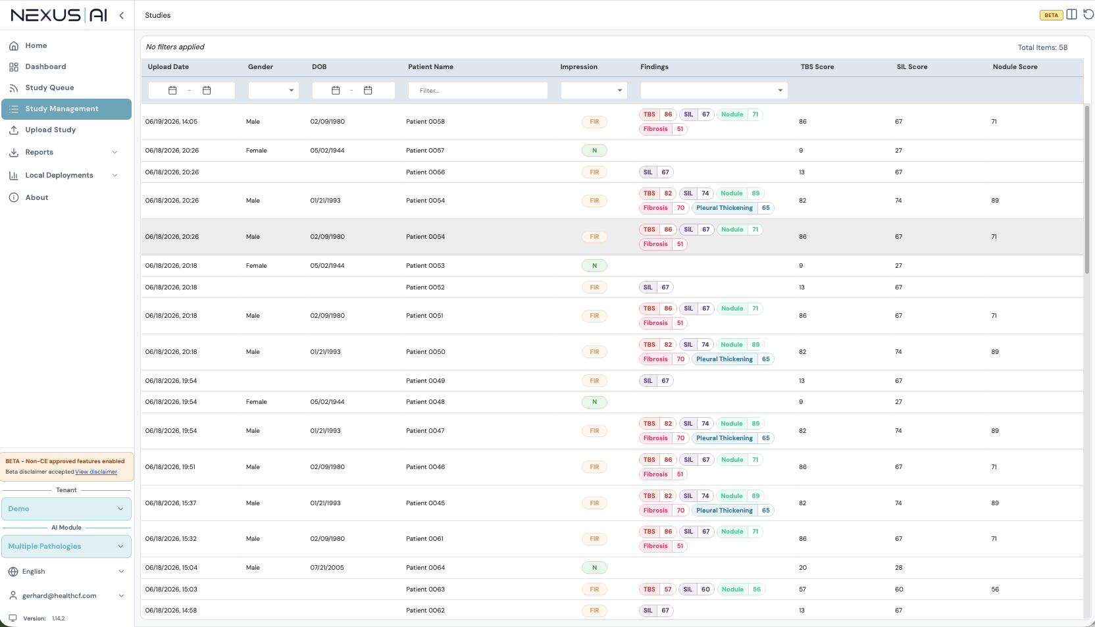This screenshot has height=627, width=1095.
Task: Click the Patient Name filter field
Action: pyautogui.click(x=478, y=91)
